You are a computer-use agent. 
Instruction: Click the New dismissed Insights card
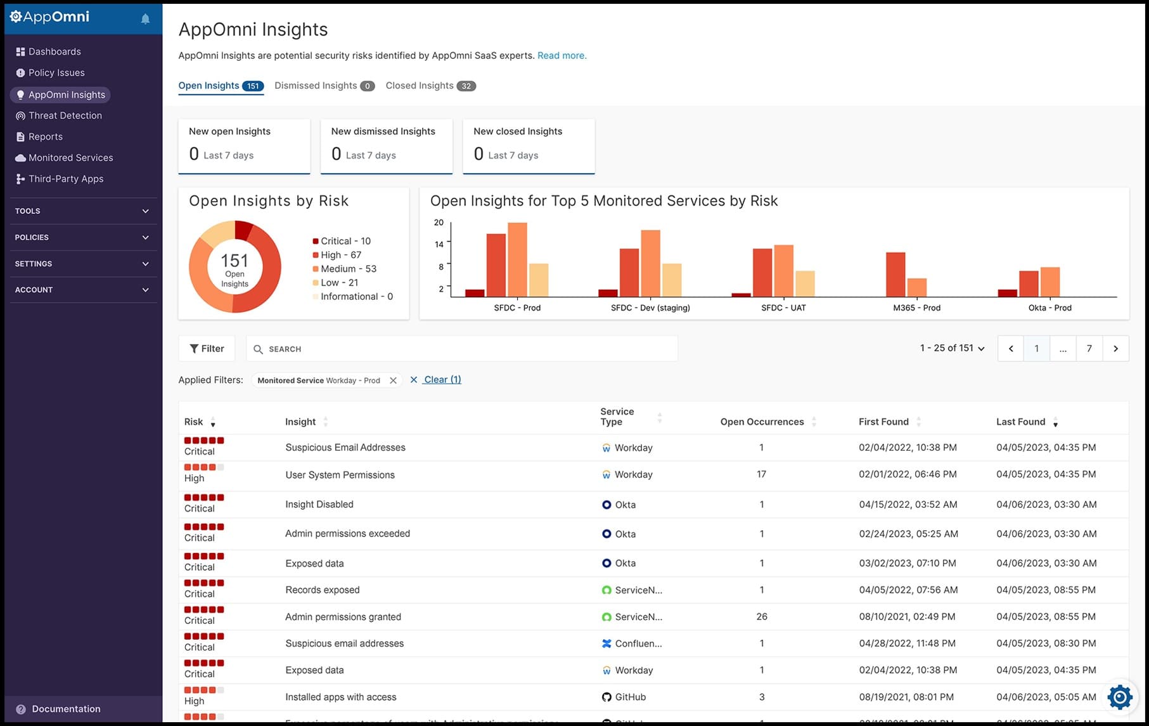387,146
